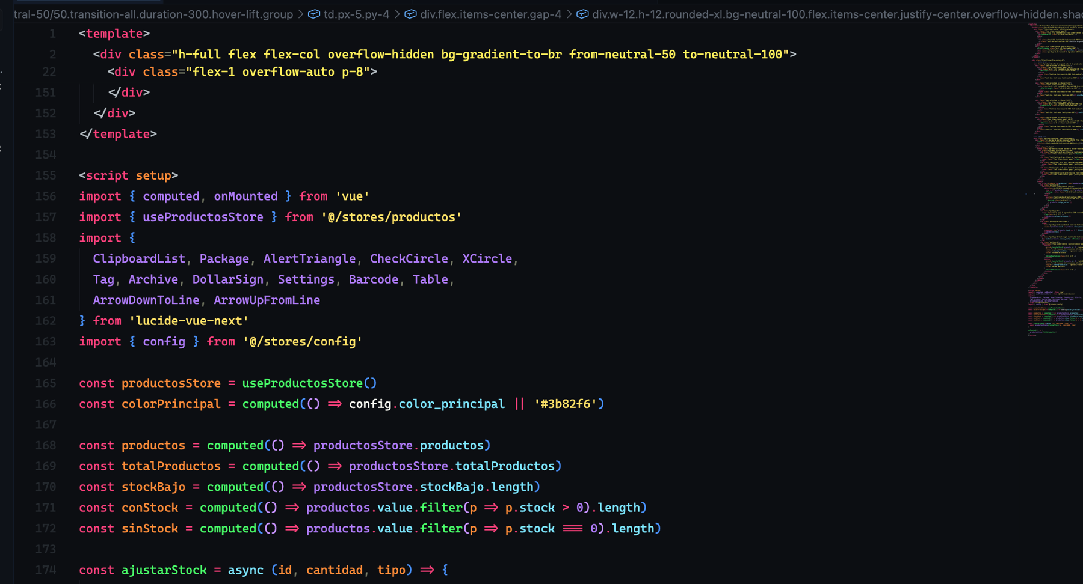
Task: Place cursor on opening <template> tag
Action: [x=114, y=34]
